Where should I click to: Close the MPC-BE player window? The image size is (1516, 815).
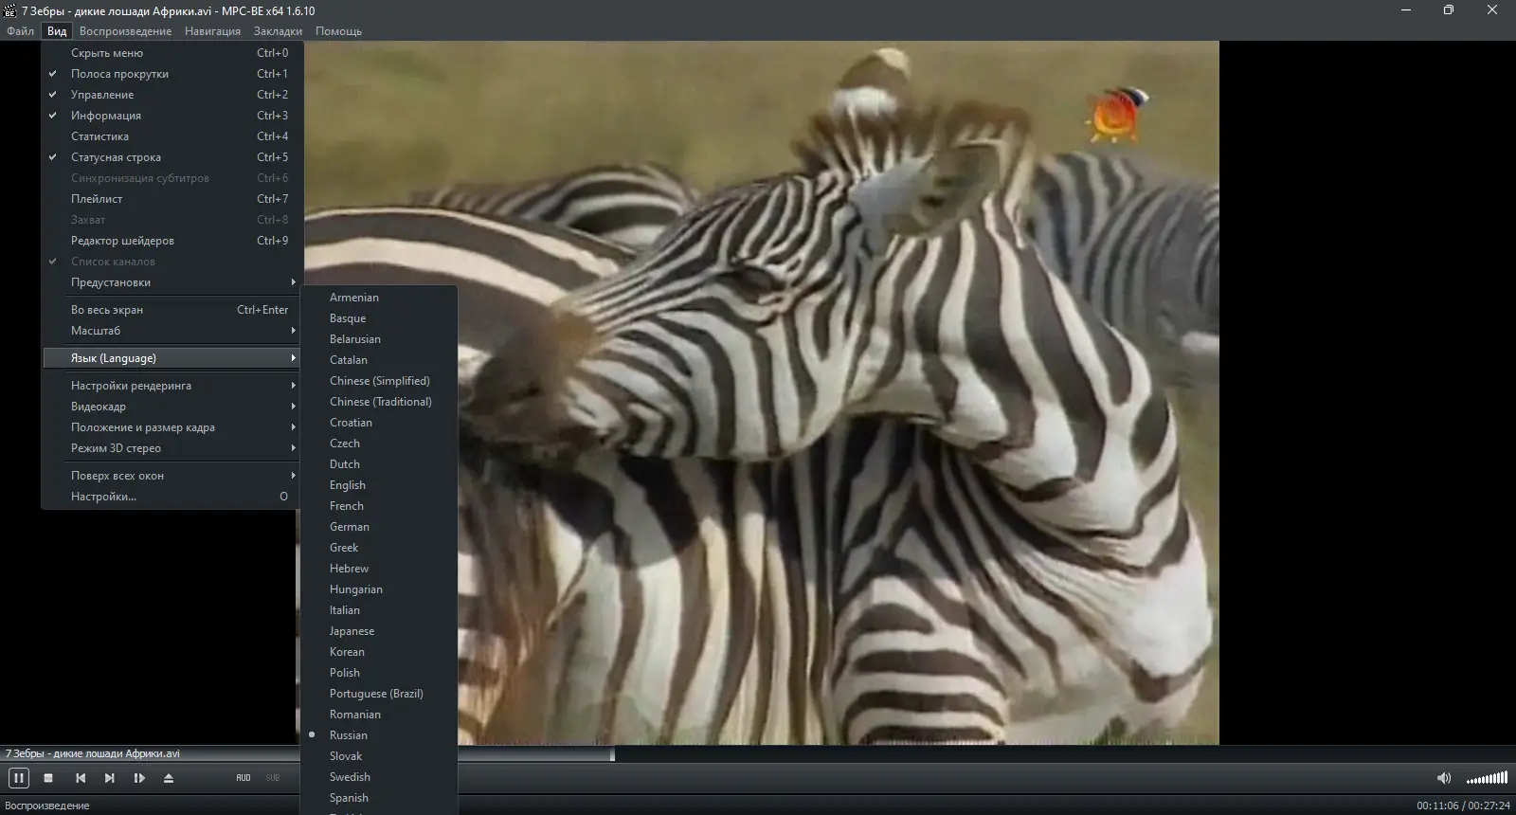point(1492,10)
